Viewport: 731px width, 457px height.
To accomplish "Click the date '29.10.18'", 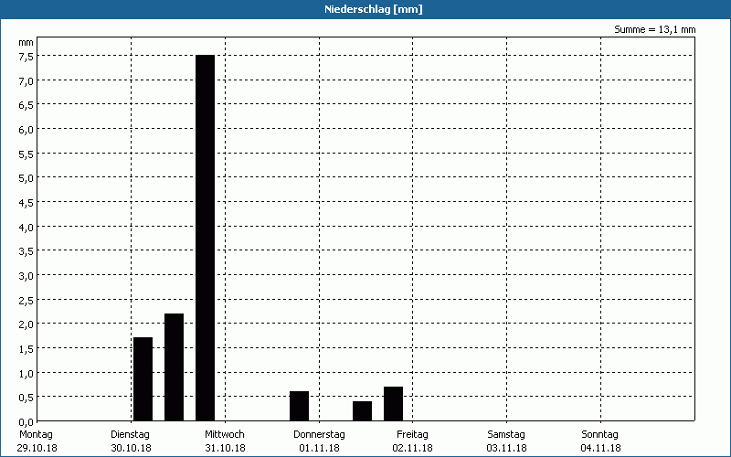I will [x=37, y=449].
